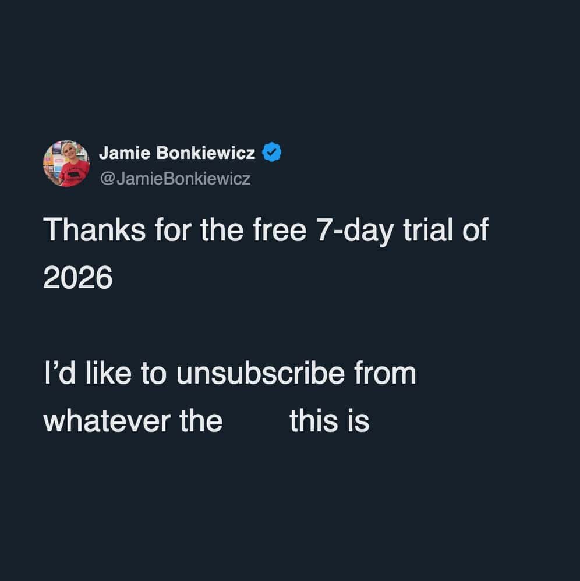Click the words "this is" ending the tweet

[329, 420]
